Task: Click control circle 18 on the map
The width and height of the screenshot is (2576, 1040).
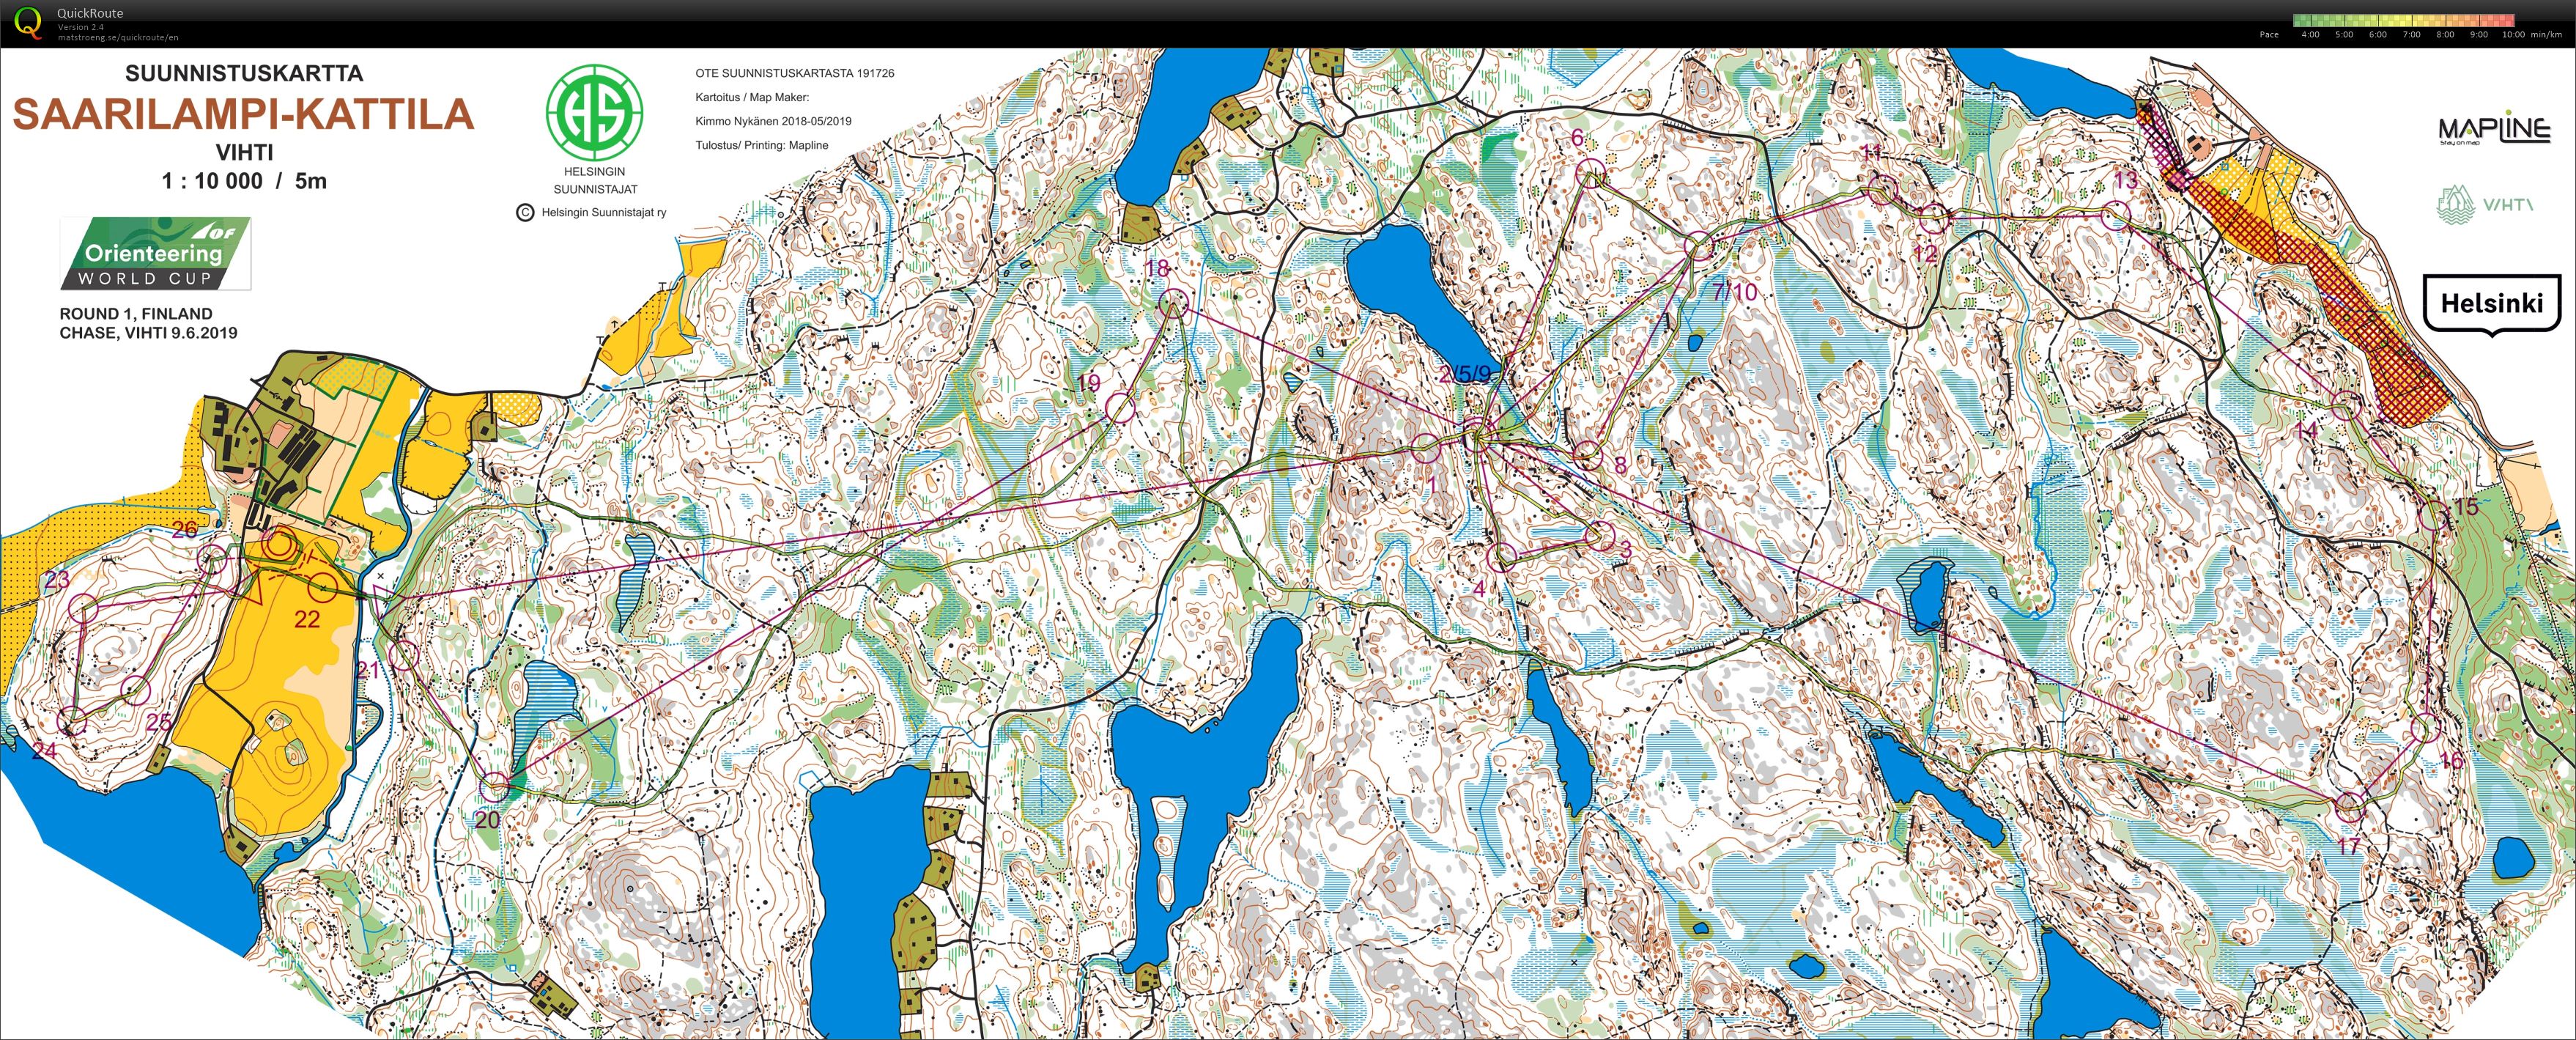Action: [x=1172, y=303]
